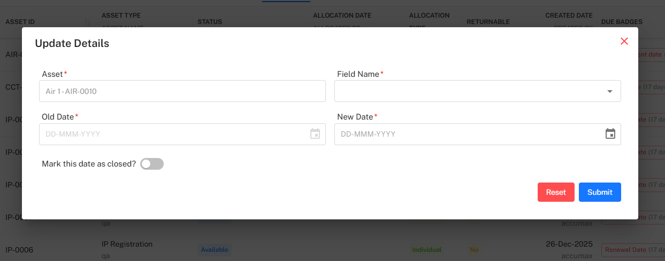
Task: Click the Old Date calendar icon
Action: click(x=315, y=134)
